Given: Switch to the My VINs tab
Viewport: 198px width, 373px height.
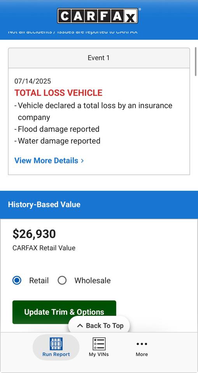Looking at the screenshot, I should point(99,347).
